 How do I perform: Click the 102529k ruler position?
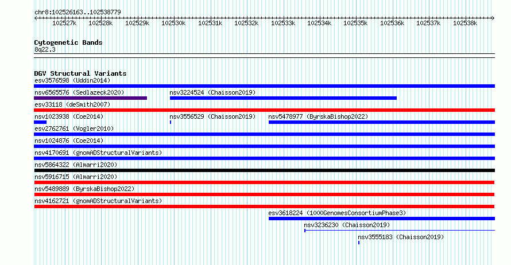[x=137, y=23]
